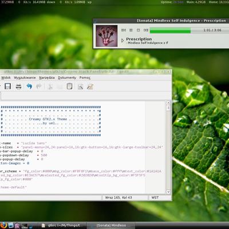This screenshot has height=229, width=229.
Task: Click the Sonata window title bar
Action: tap(161, 21)
